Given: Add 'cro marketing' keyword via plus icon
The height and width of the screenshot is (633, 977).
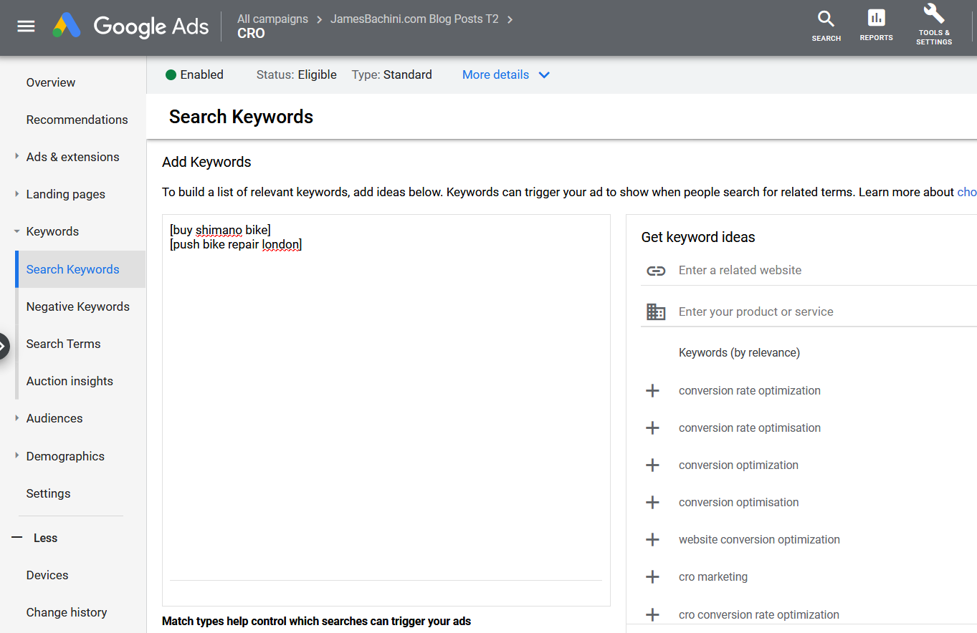Looking at the screenshot, I should [x=652, y=577].
